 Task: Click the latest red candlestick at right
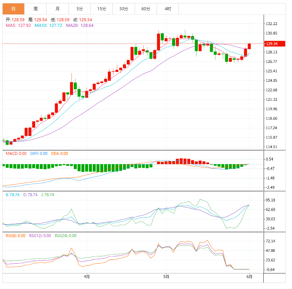click(x=249, y=46)
